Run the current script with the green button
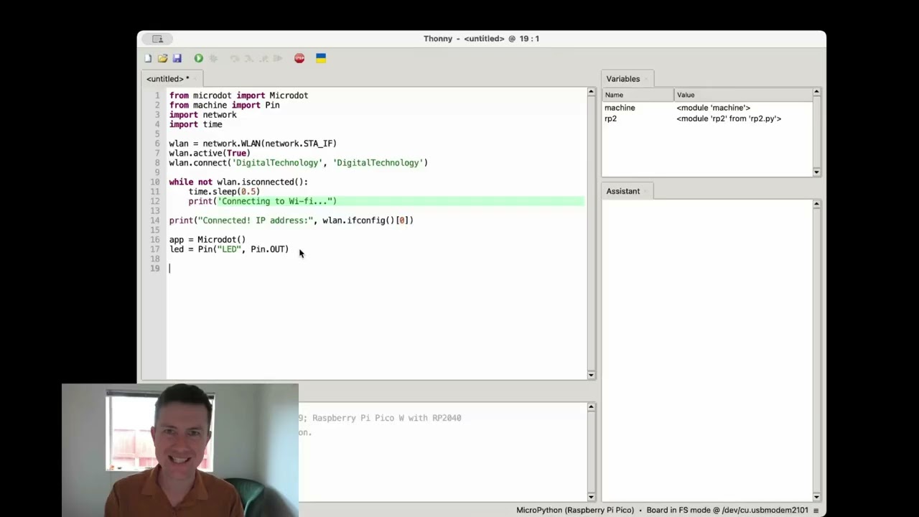This screenshot has height=517, width=919. point(199,58)
